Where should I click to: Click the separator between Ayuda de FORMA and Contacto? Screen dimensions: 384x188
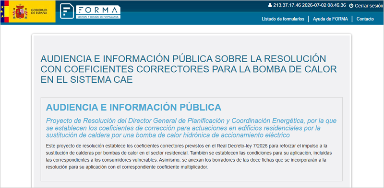352,19
